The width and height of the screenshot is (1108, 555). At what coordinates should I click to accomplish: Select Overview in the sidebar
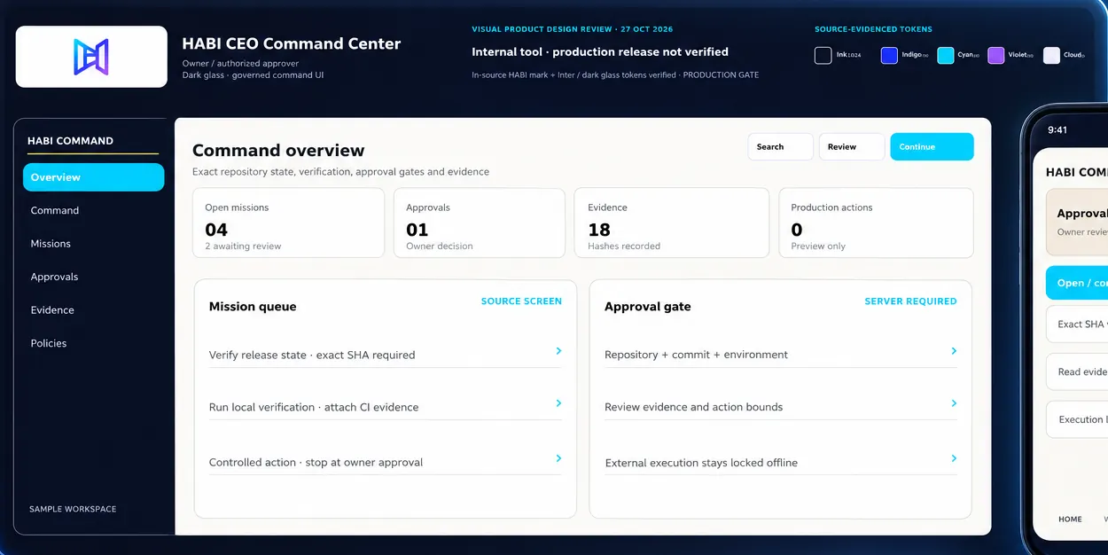click(x=93, y=177)
